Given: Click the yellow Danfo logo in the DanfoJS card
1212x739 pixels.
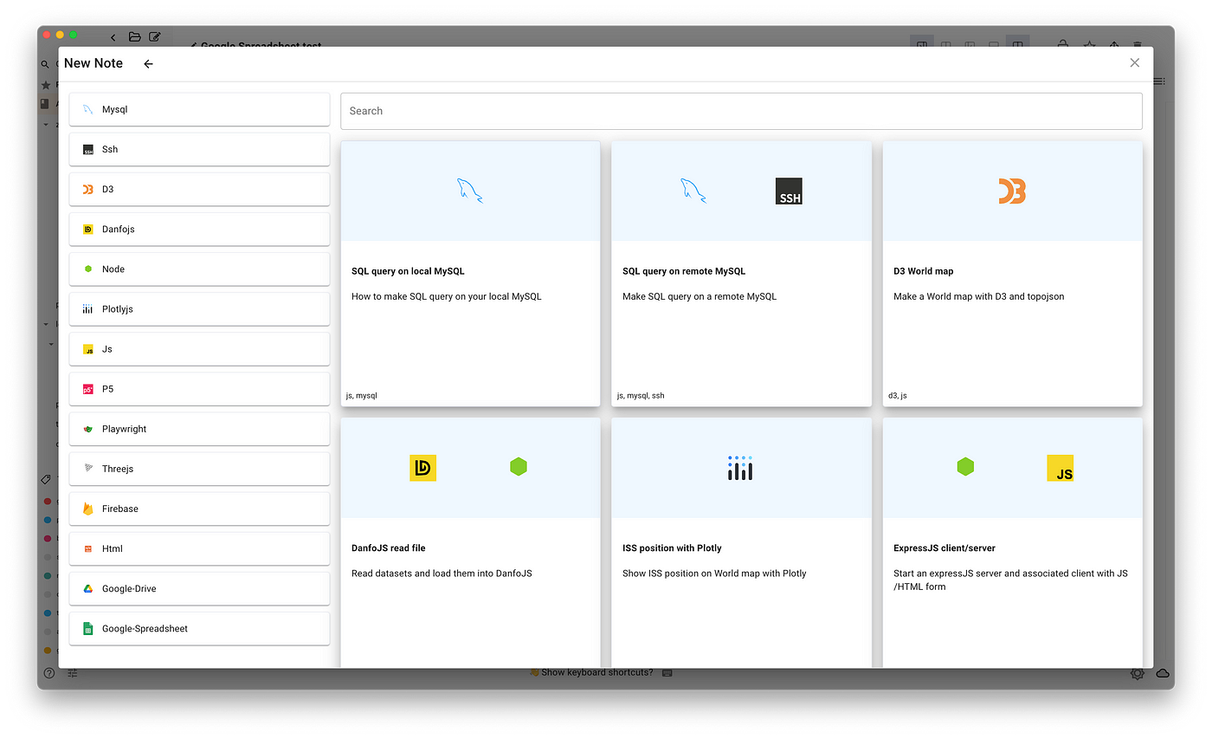Looking at the screenshot, I should [x=422, y=468].
